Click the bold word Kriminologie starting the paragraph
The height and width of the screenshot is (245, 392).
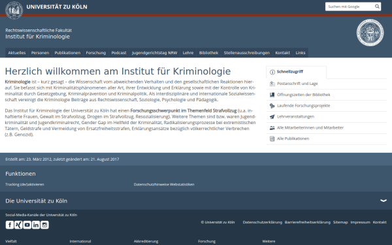18,82
